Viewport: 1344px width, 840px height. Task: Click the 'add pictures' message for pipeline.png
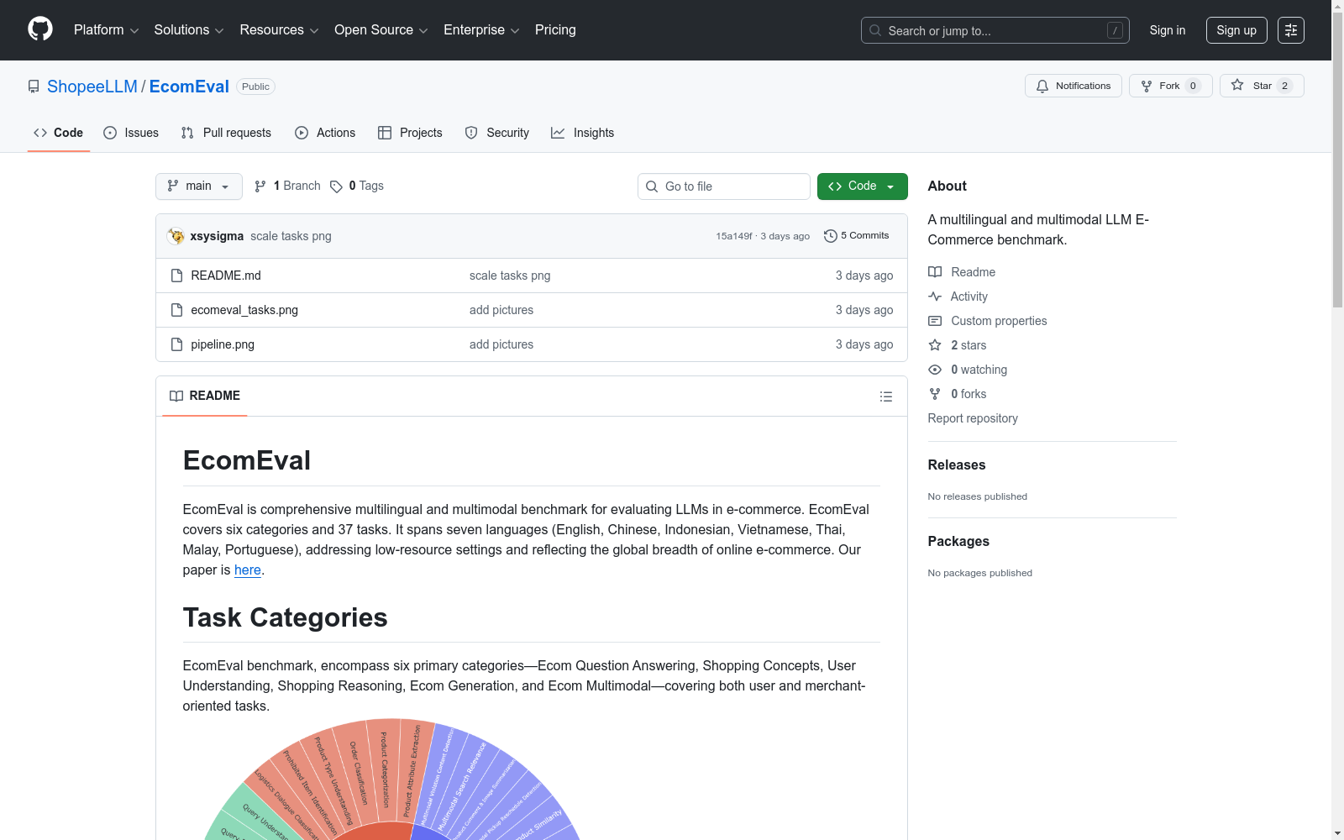[501, 344]
